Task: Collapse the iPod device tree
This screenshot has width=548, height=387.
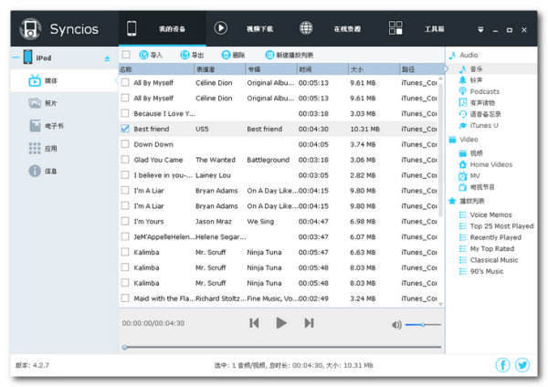Action: point(16,58)
